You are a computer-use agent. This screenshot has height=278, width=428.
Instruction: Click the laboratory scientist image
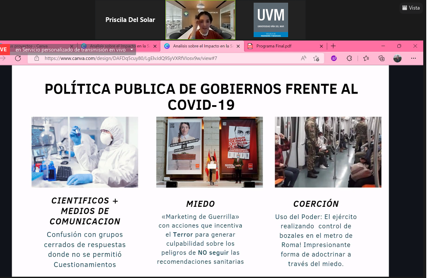pos(85,152)
